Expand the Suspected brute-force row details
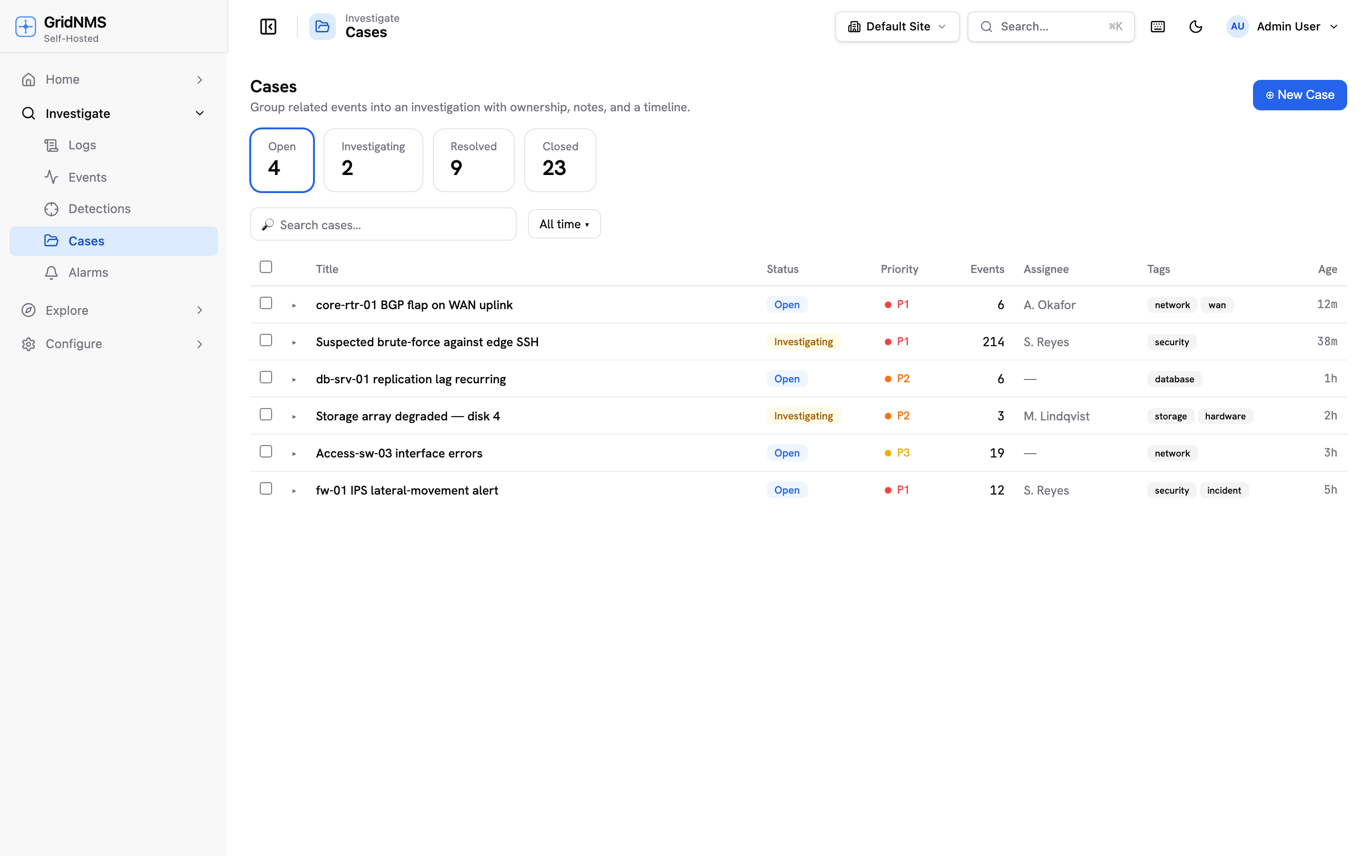Screen dimensions: 1370x856 pos(294,342)
